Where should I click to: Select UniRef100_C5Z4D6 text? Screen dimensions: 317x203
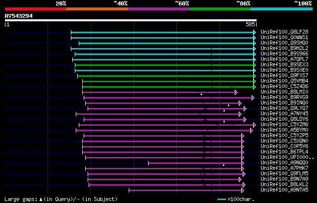(284, 87)
